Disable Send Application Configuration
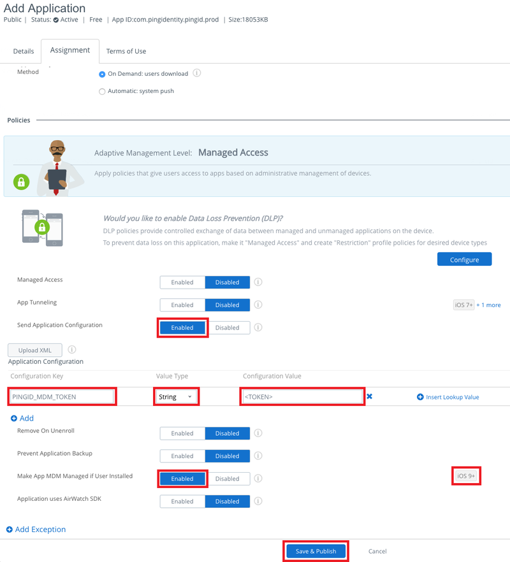 click(x=227, y=328)
